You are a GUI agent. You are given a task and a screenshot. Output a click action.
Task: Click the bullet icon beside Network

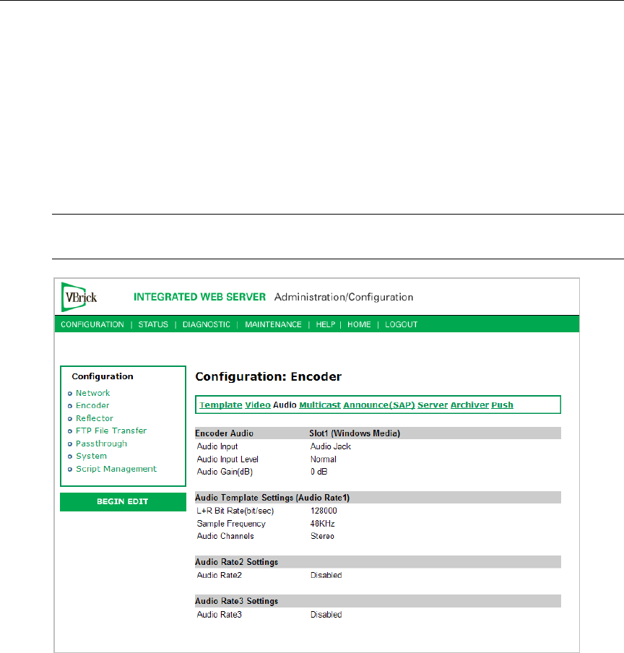(70, 394)
